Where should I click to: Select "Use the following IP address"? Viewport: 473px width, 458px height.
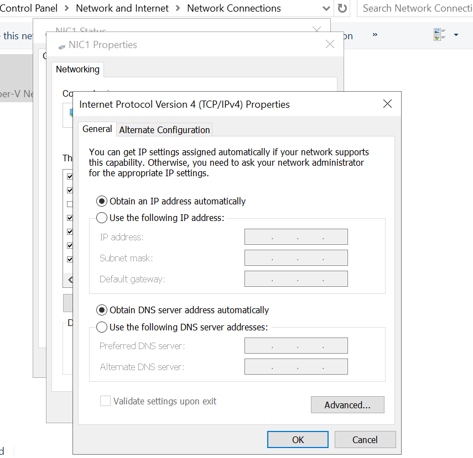tap(102, 218)
